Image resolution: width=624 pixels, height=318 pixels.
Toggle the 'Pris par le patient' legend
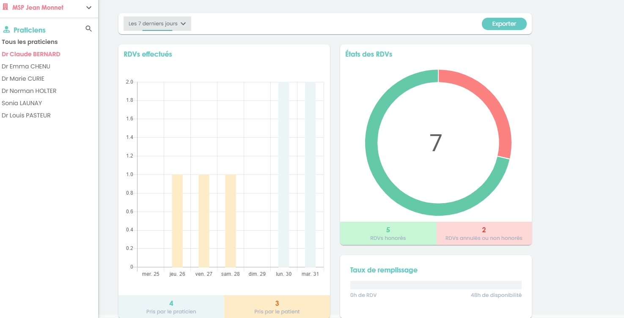click(277, 307)
